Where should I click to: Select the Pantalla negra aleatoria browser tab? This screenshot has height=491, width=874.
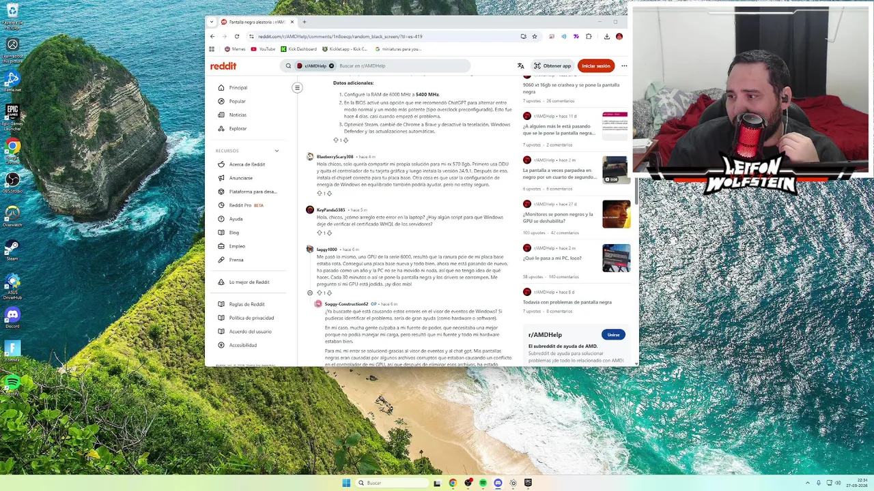257,22
